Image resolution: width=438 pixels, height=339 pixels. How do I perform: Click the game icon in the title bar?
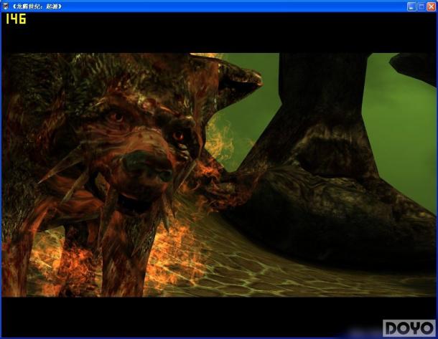(5, 6)
